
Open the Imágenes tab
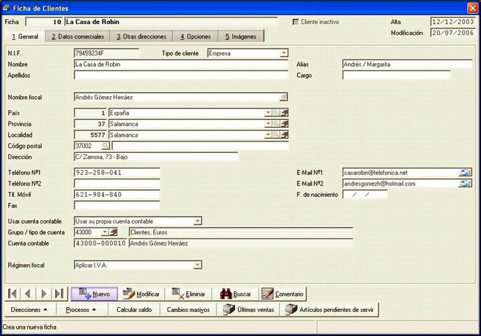pyautogui.click(x=241, y=36)
